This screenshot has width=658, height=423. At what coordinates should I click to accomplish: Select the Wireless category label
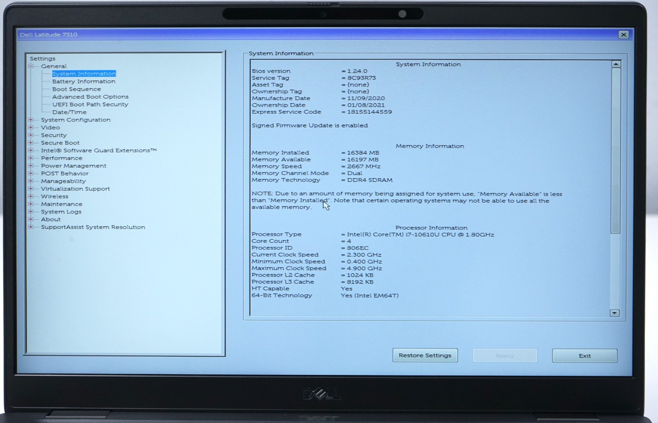point(54,196)
